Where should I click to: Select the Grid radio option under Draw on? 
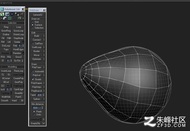click(32, 22)
